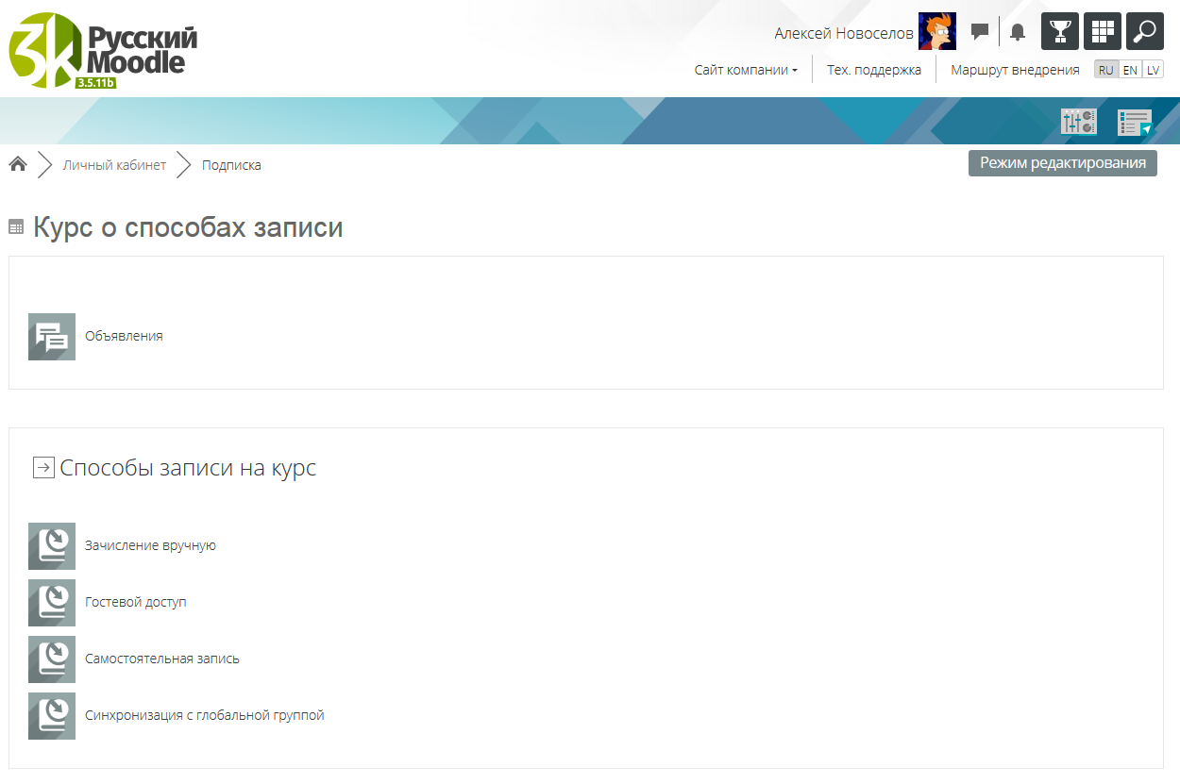
Task: Click the Объявления forum icon
Action: pyautogui.click(x=52, y=337)
